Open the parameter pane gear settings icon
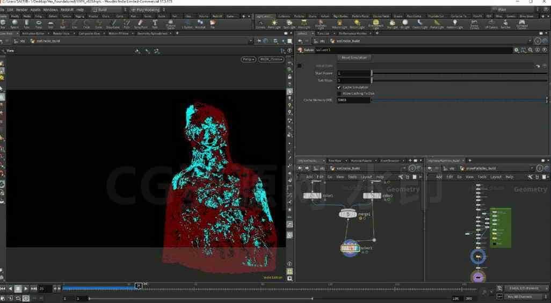This screenshot has width=551, height=303. (516, 50)
